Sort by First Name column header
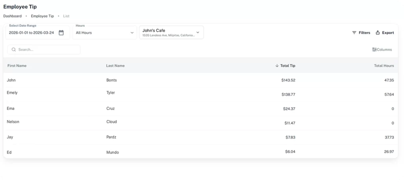Image resolution: width=404 pixels, height=182 pixels. [17, 66]
